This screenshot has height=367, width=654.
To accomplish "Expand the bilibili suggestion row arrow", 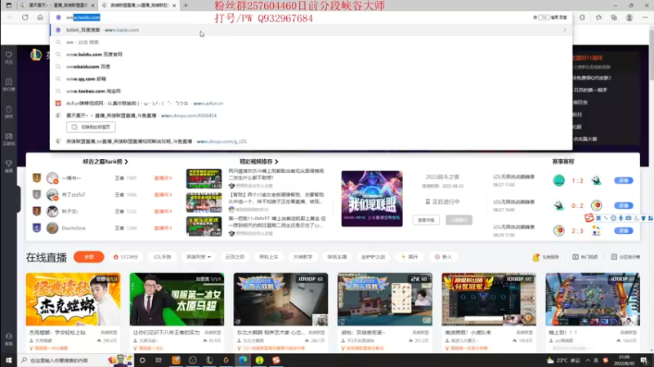I will [x=565, y=30].
